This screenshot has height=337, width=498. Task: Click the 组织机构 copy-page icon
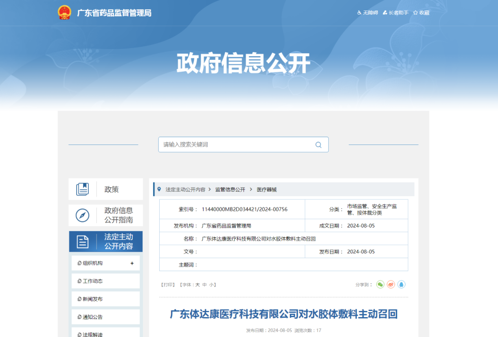[x=79, y=263]
